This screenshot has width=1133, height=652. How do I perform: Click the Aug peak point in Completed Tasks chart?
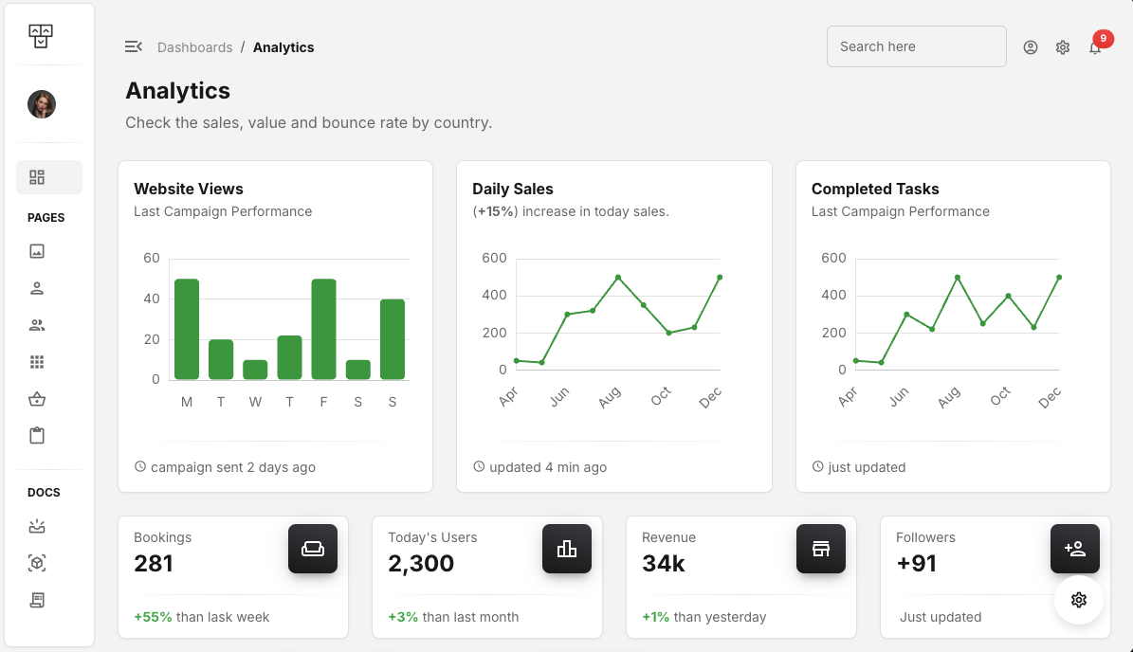click(958, 278)
